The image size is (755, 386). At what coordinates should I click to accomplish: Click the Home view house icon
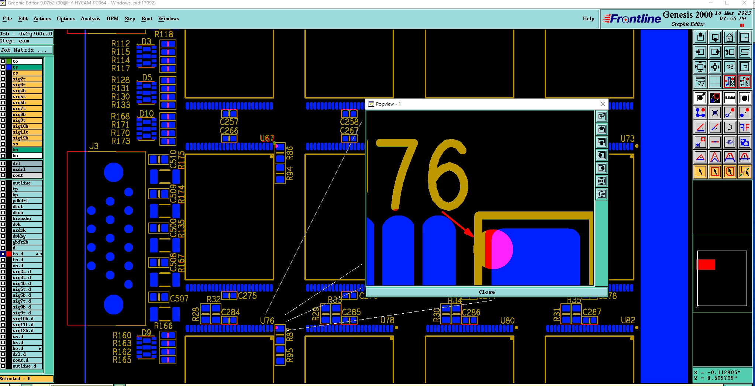730,37
